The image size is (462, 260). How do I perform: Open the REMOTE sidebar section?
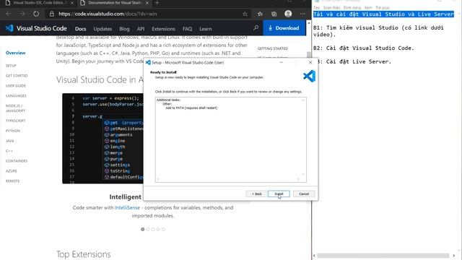(x=13, y=181)
